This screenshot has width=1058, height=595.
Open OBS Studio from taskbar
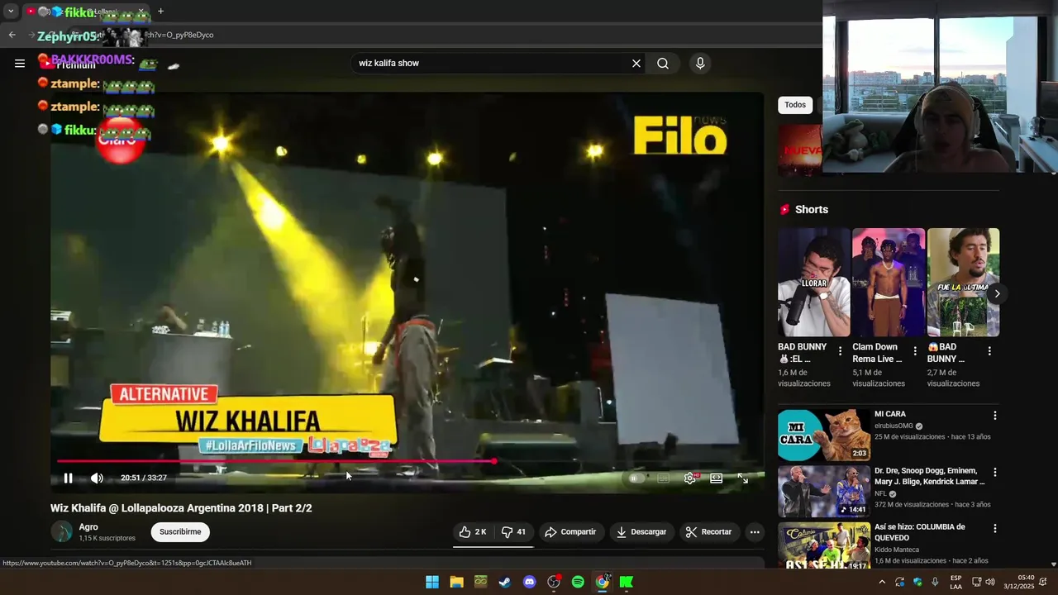tap(554, 582)
